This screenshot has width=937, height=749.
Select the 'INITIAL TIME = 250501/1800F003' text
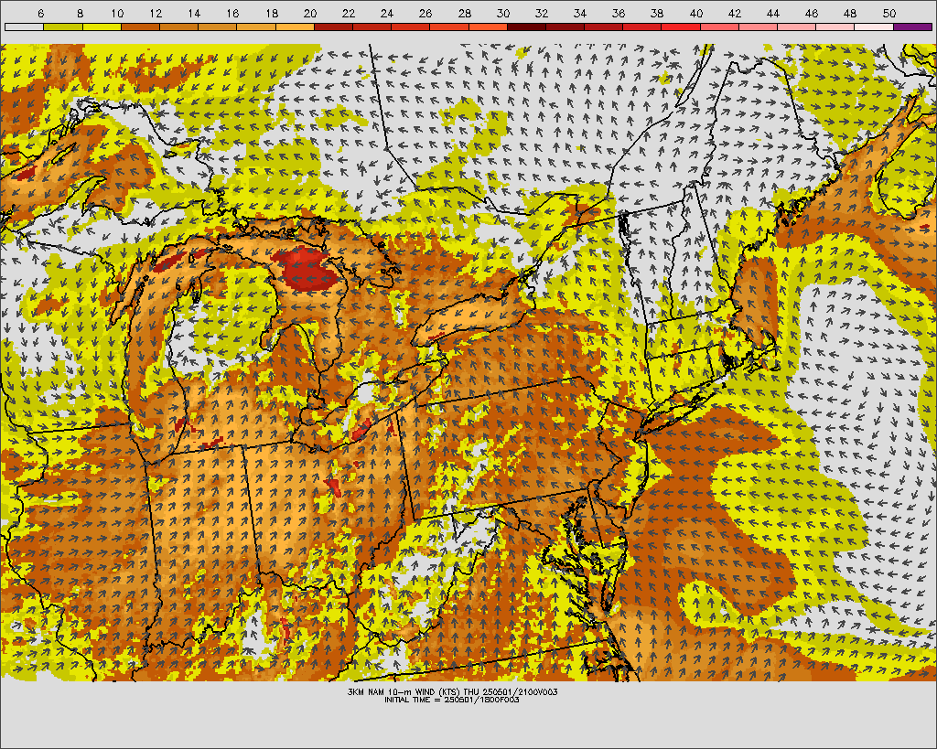click(x=452, y=700)
